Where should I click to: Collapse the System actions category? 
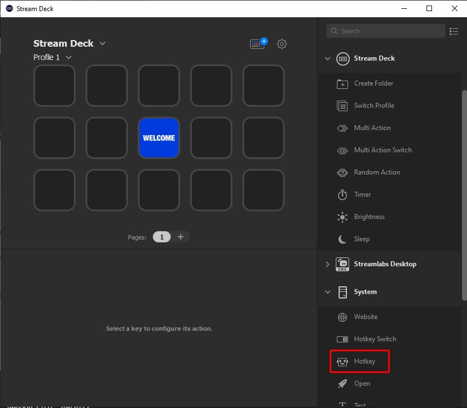[x=327, y=292]
